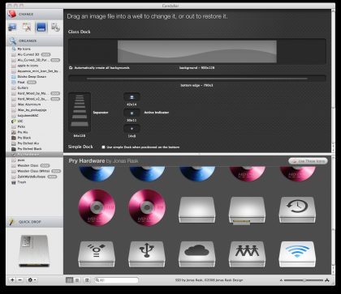Click the Time Machine drive icon
This screenshot has width=341, height=294.
(x=297, y=210)
